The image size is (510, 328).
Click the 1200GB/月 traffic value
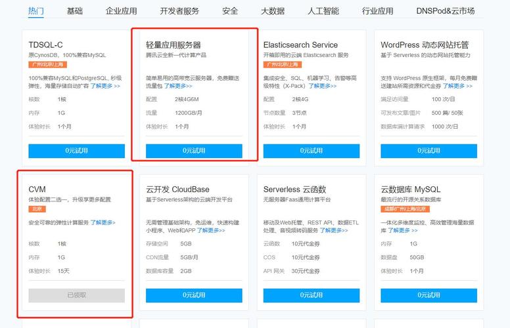tap(189, 113)
